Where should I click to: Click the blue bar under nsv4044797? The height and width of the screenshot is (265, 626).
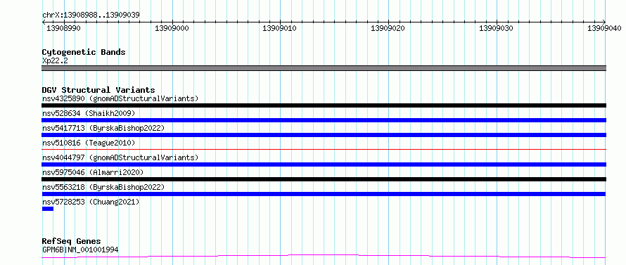(x=324, y=164)
